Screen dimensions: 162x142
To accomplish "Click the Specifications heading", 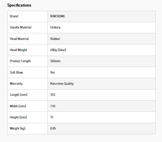I will pyautogui.click(x=19, y=5).
